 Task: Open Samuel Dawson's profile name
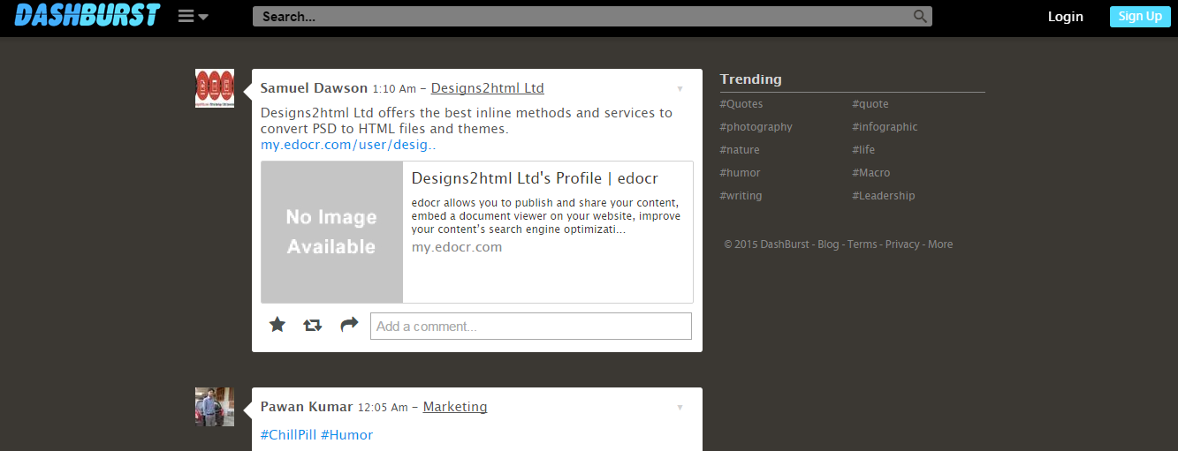(314, 88)
